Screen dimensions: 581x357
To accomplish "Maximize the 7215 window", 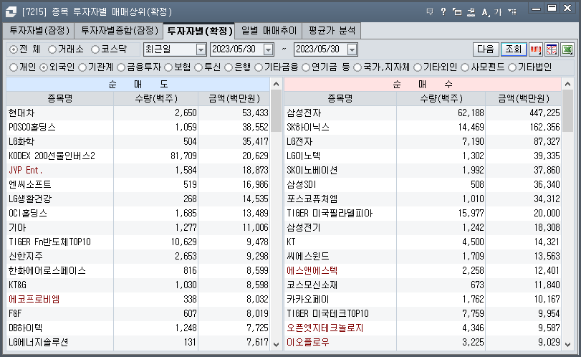I will 552,8.
